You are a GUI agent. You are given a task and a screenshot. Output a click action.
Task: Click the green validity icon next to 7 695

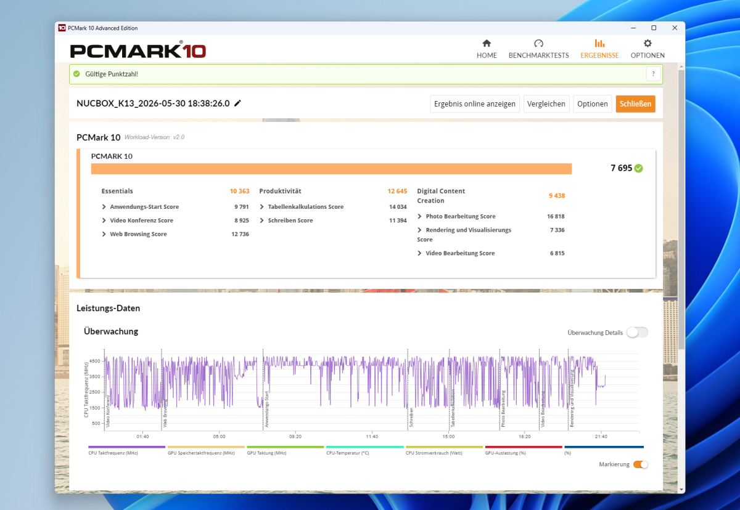[639, 168]
